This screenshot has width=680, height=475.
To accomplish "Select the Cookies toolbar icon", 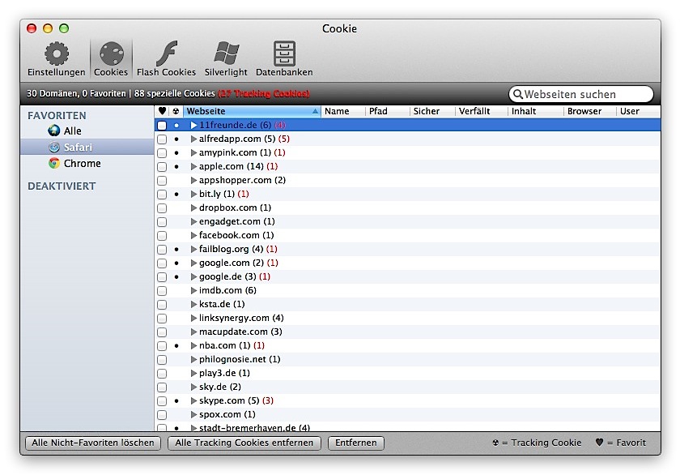I will tap(111, 54).
